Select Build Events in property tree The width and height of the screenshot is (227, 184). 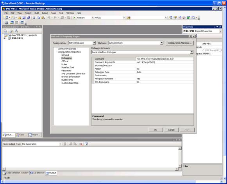(67, 80)
